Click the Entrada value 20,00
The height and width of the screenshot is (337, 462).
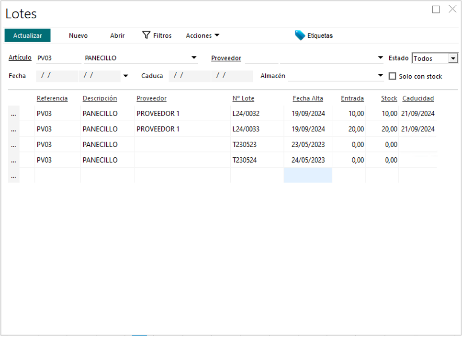(356, 129)
